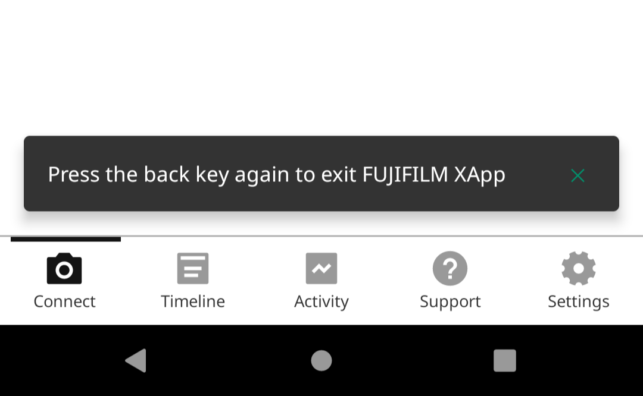Open recent apps with the square button
This screenshot has height=396, width=643.
coord(505,360)
